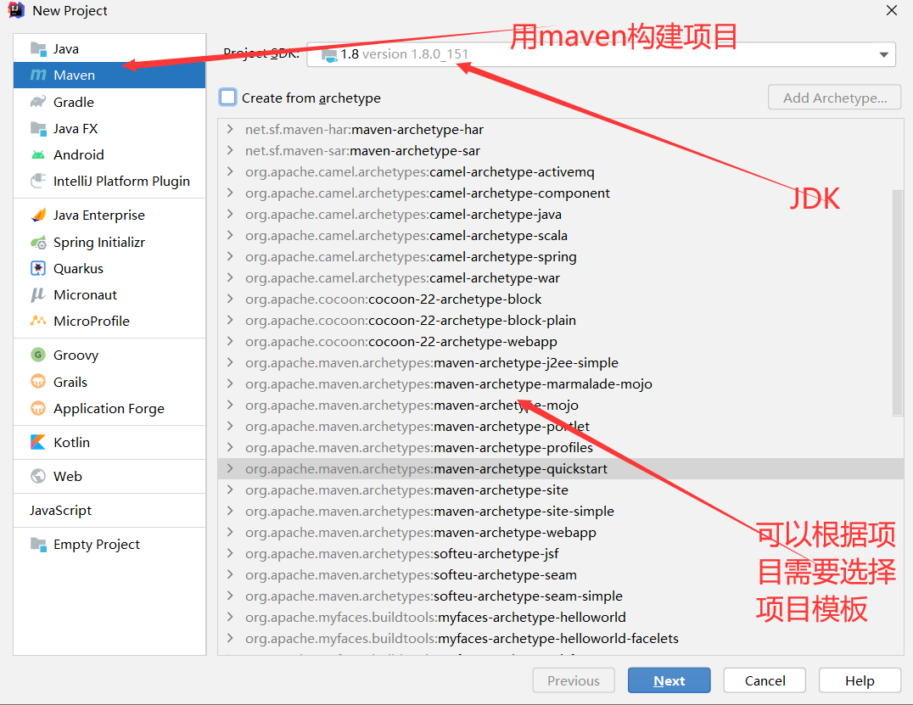Viewport: 913px width, 705px height.
Task: Click the Java project type icon
Action: (x=38, y=49)
